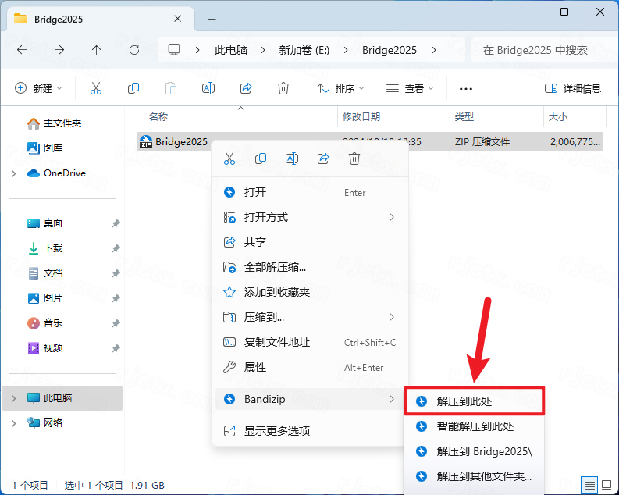Open a new tab with the plus button
Image resolution: width=619 pixels, height=495 pixels.
click(x=212, y=19)
